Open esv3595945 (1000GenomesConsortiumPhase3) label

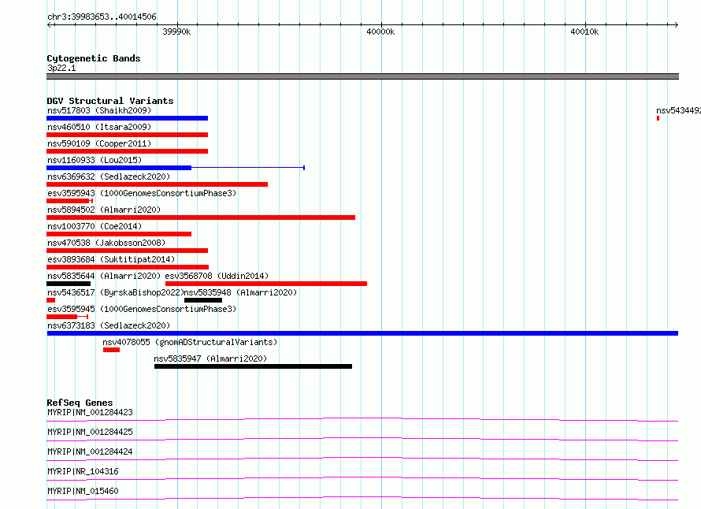[x=142, y=309]
